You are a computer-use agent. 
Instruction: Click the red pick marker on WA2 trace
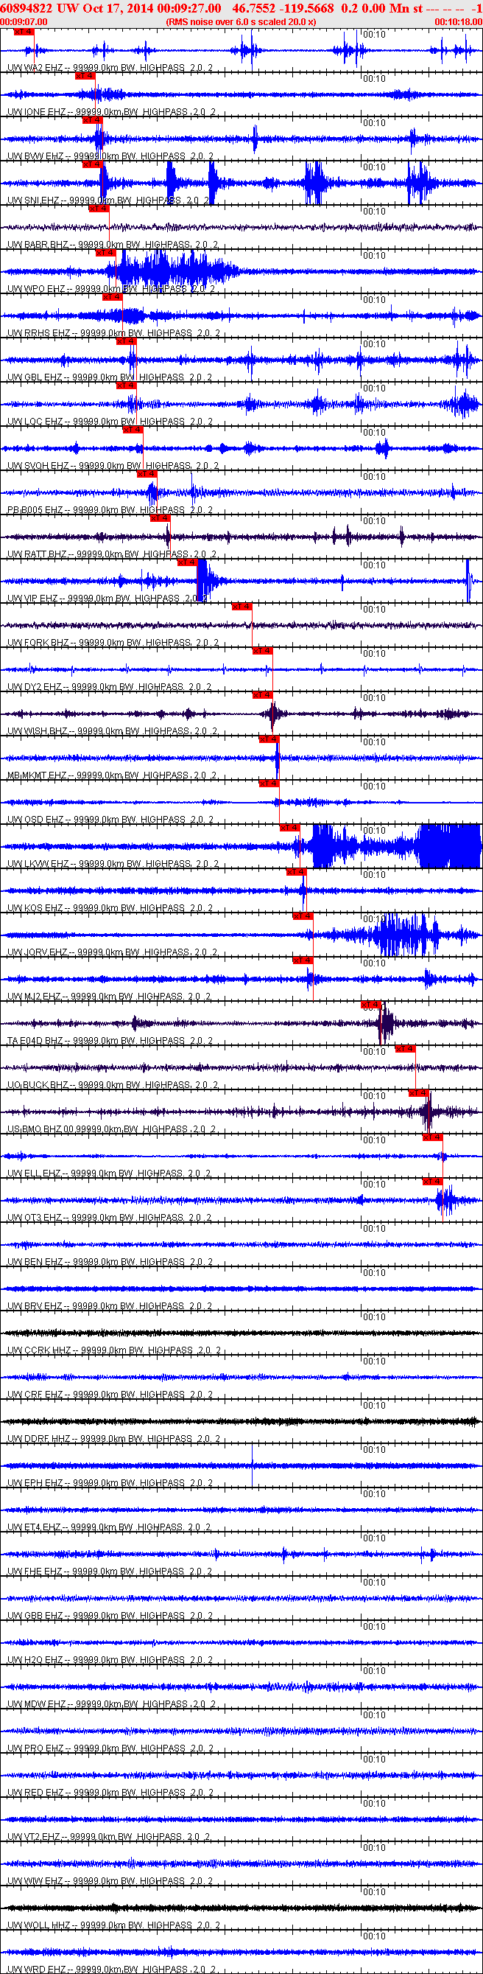pos(24,32)
